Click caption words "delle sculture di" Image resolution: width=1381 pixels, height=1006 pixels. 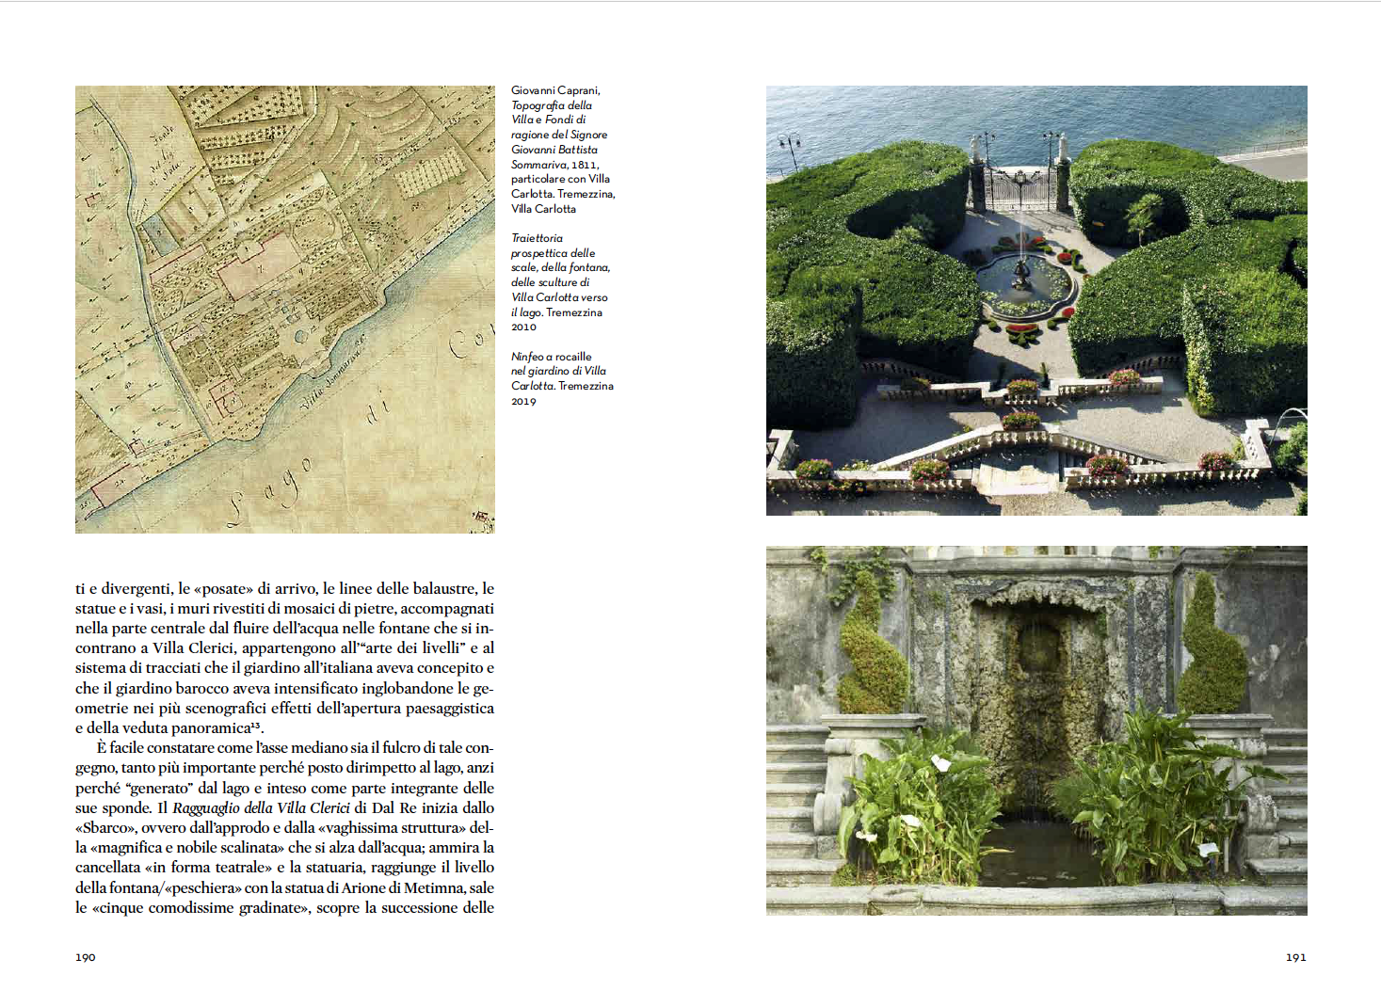point(551,282)
